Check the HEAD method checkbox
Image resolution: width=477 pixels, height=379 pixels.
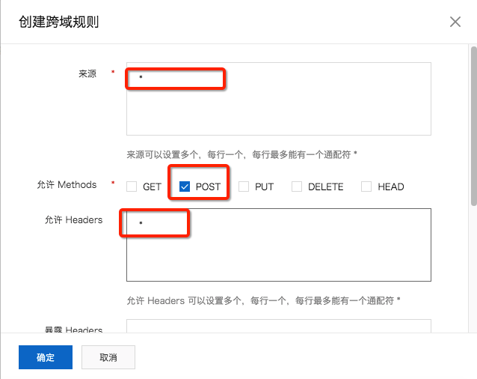click(x=366, y=187)
